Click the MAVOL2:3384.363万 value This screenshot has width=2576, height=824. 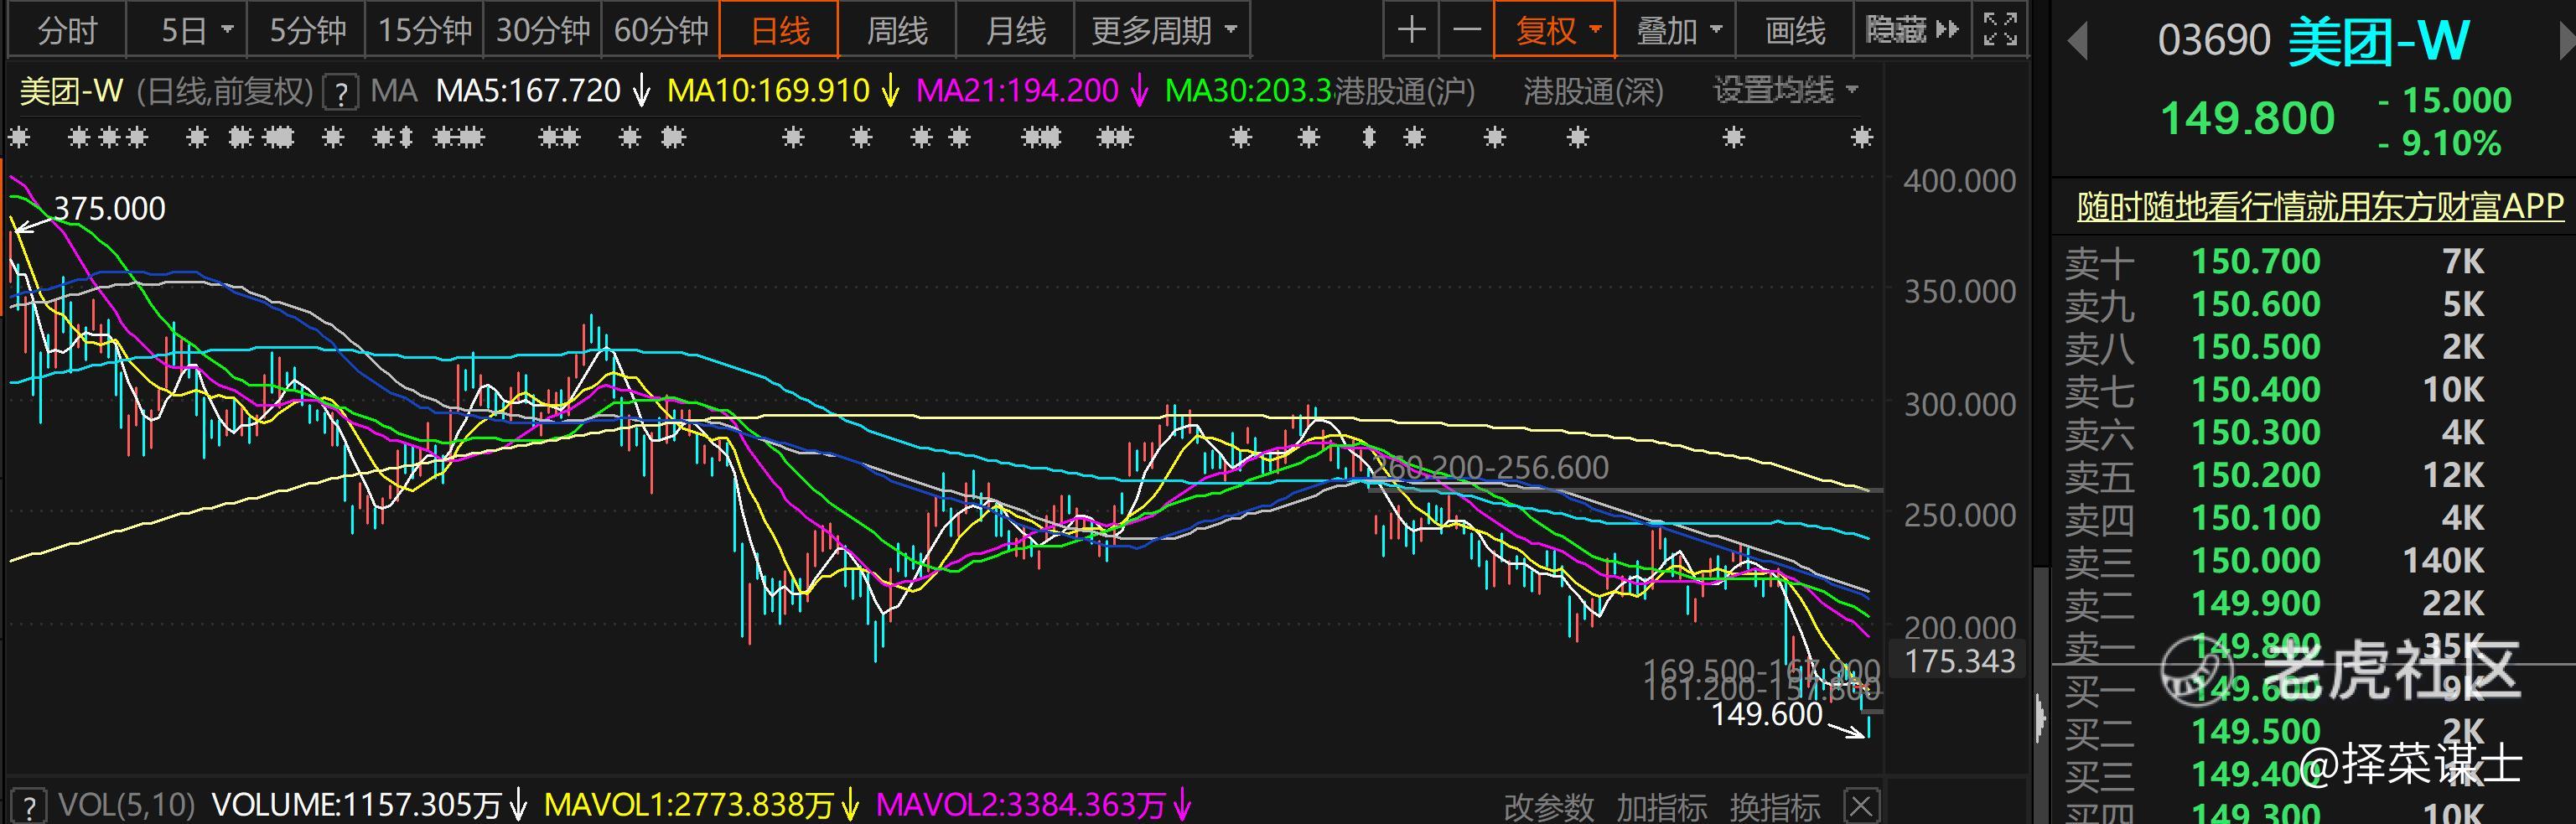pyautogui.click(x=1020, y=805)
